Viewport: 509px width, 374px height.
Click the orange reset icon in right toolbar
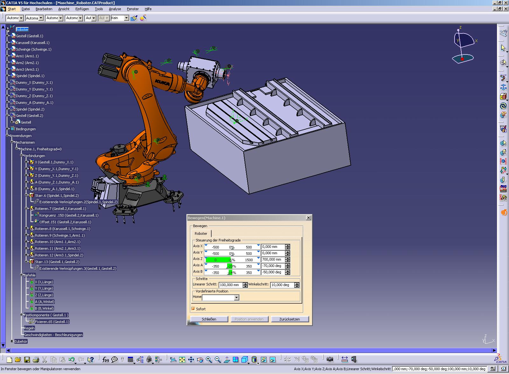pos(504,212)
